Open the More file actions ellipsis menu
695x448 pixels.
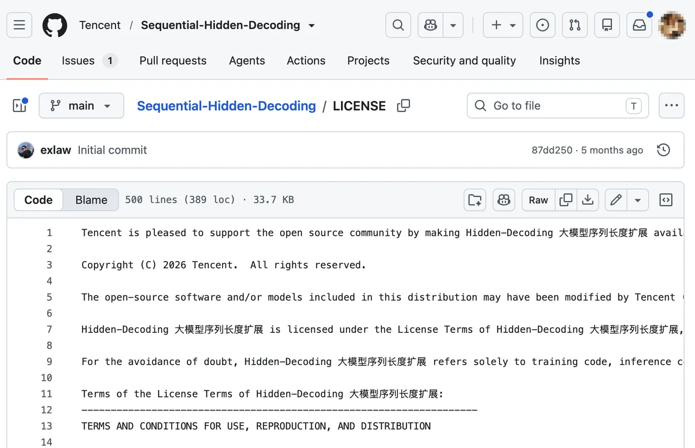pyautogui.click(x=672, y=106)
